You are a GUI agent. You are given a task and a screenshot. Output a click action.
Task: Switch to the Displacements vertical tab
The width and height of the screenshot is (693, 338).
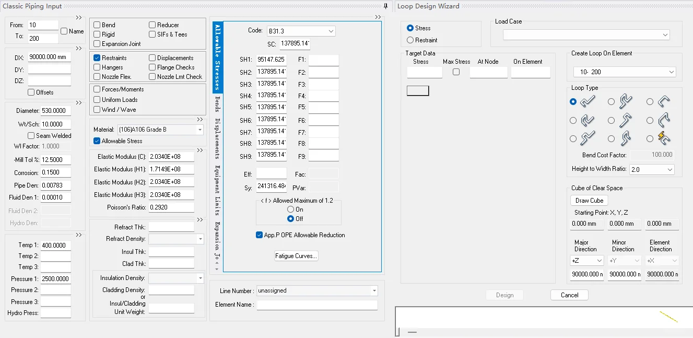[218, 138]
